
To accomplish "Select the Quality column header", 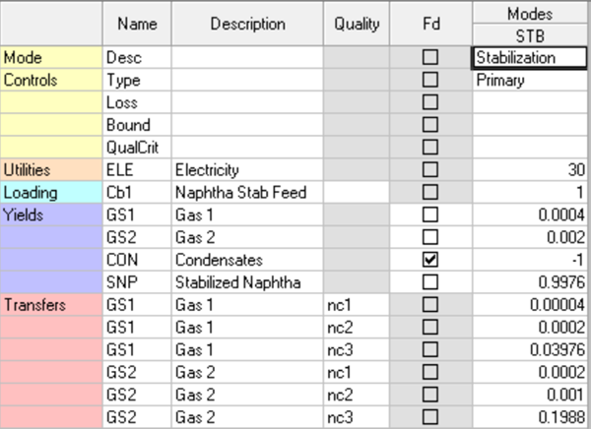I will (x=356, y=24).
